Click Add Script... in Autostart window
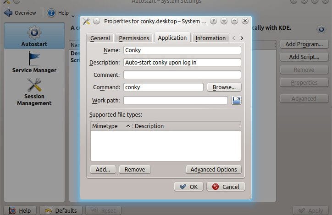The image size is (332, 215). point(304,57)
